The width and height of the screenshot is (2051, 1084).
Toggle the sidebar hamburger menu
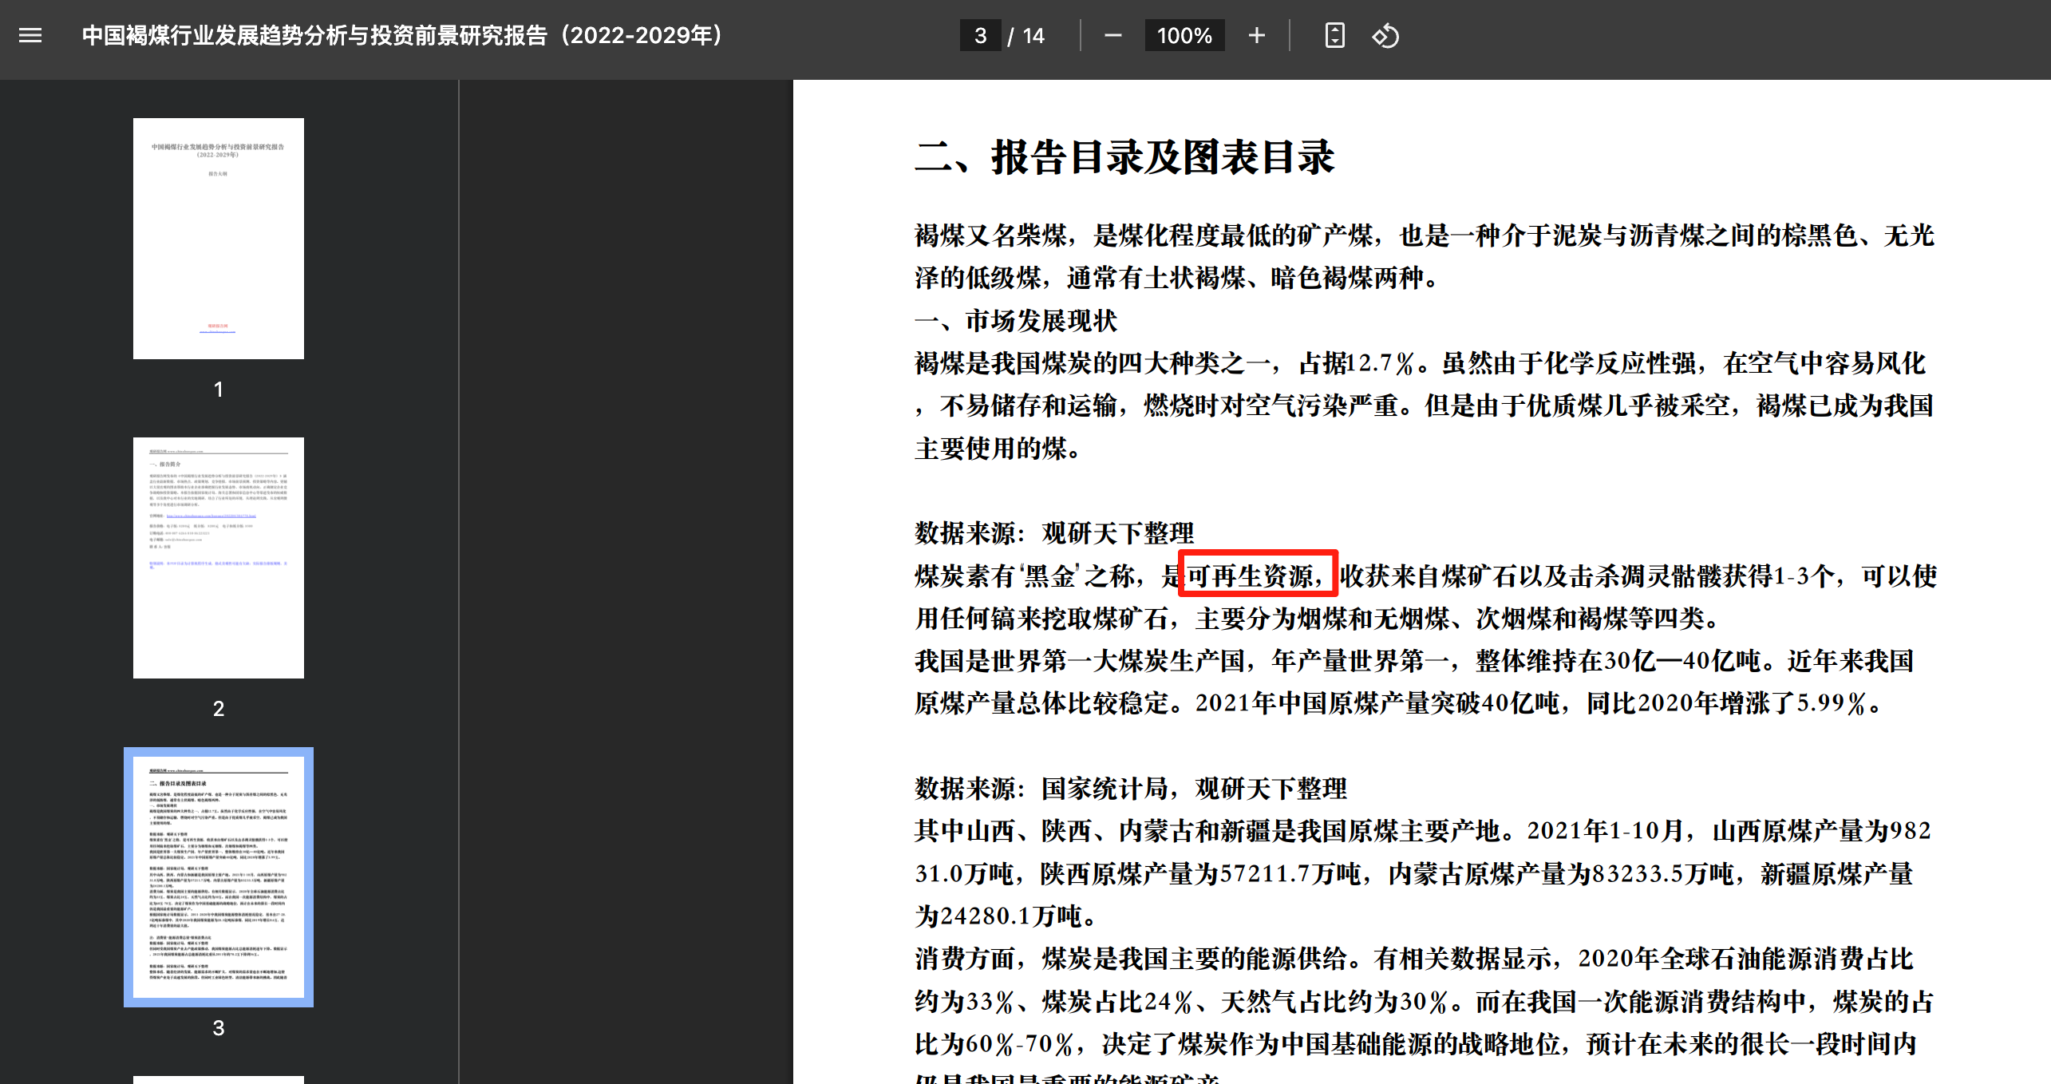pos(30,35)
